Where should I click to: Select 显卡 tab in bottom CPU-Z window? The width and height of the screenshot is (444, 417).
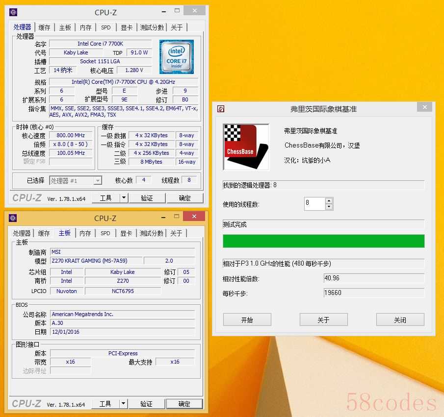[126, 233]
